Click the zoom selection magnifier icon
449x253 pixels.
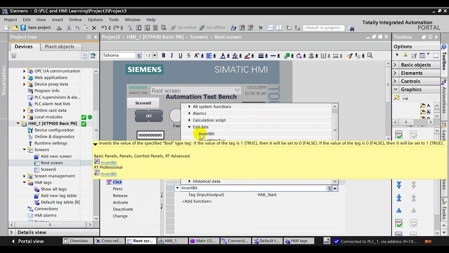pos(369,56)
